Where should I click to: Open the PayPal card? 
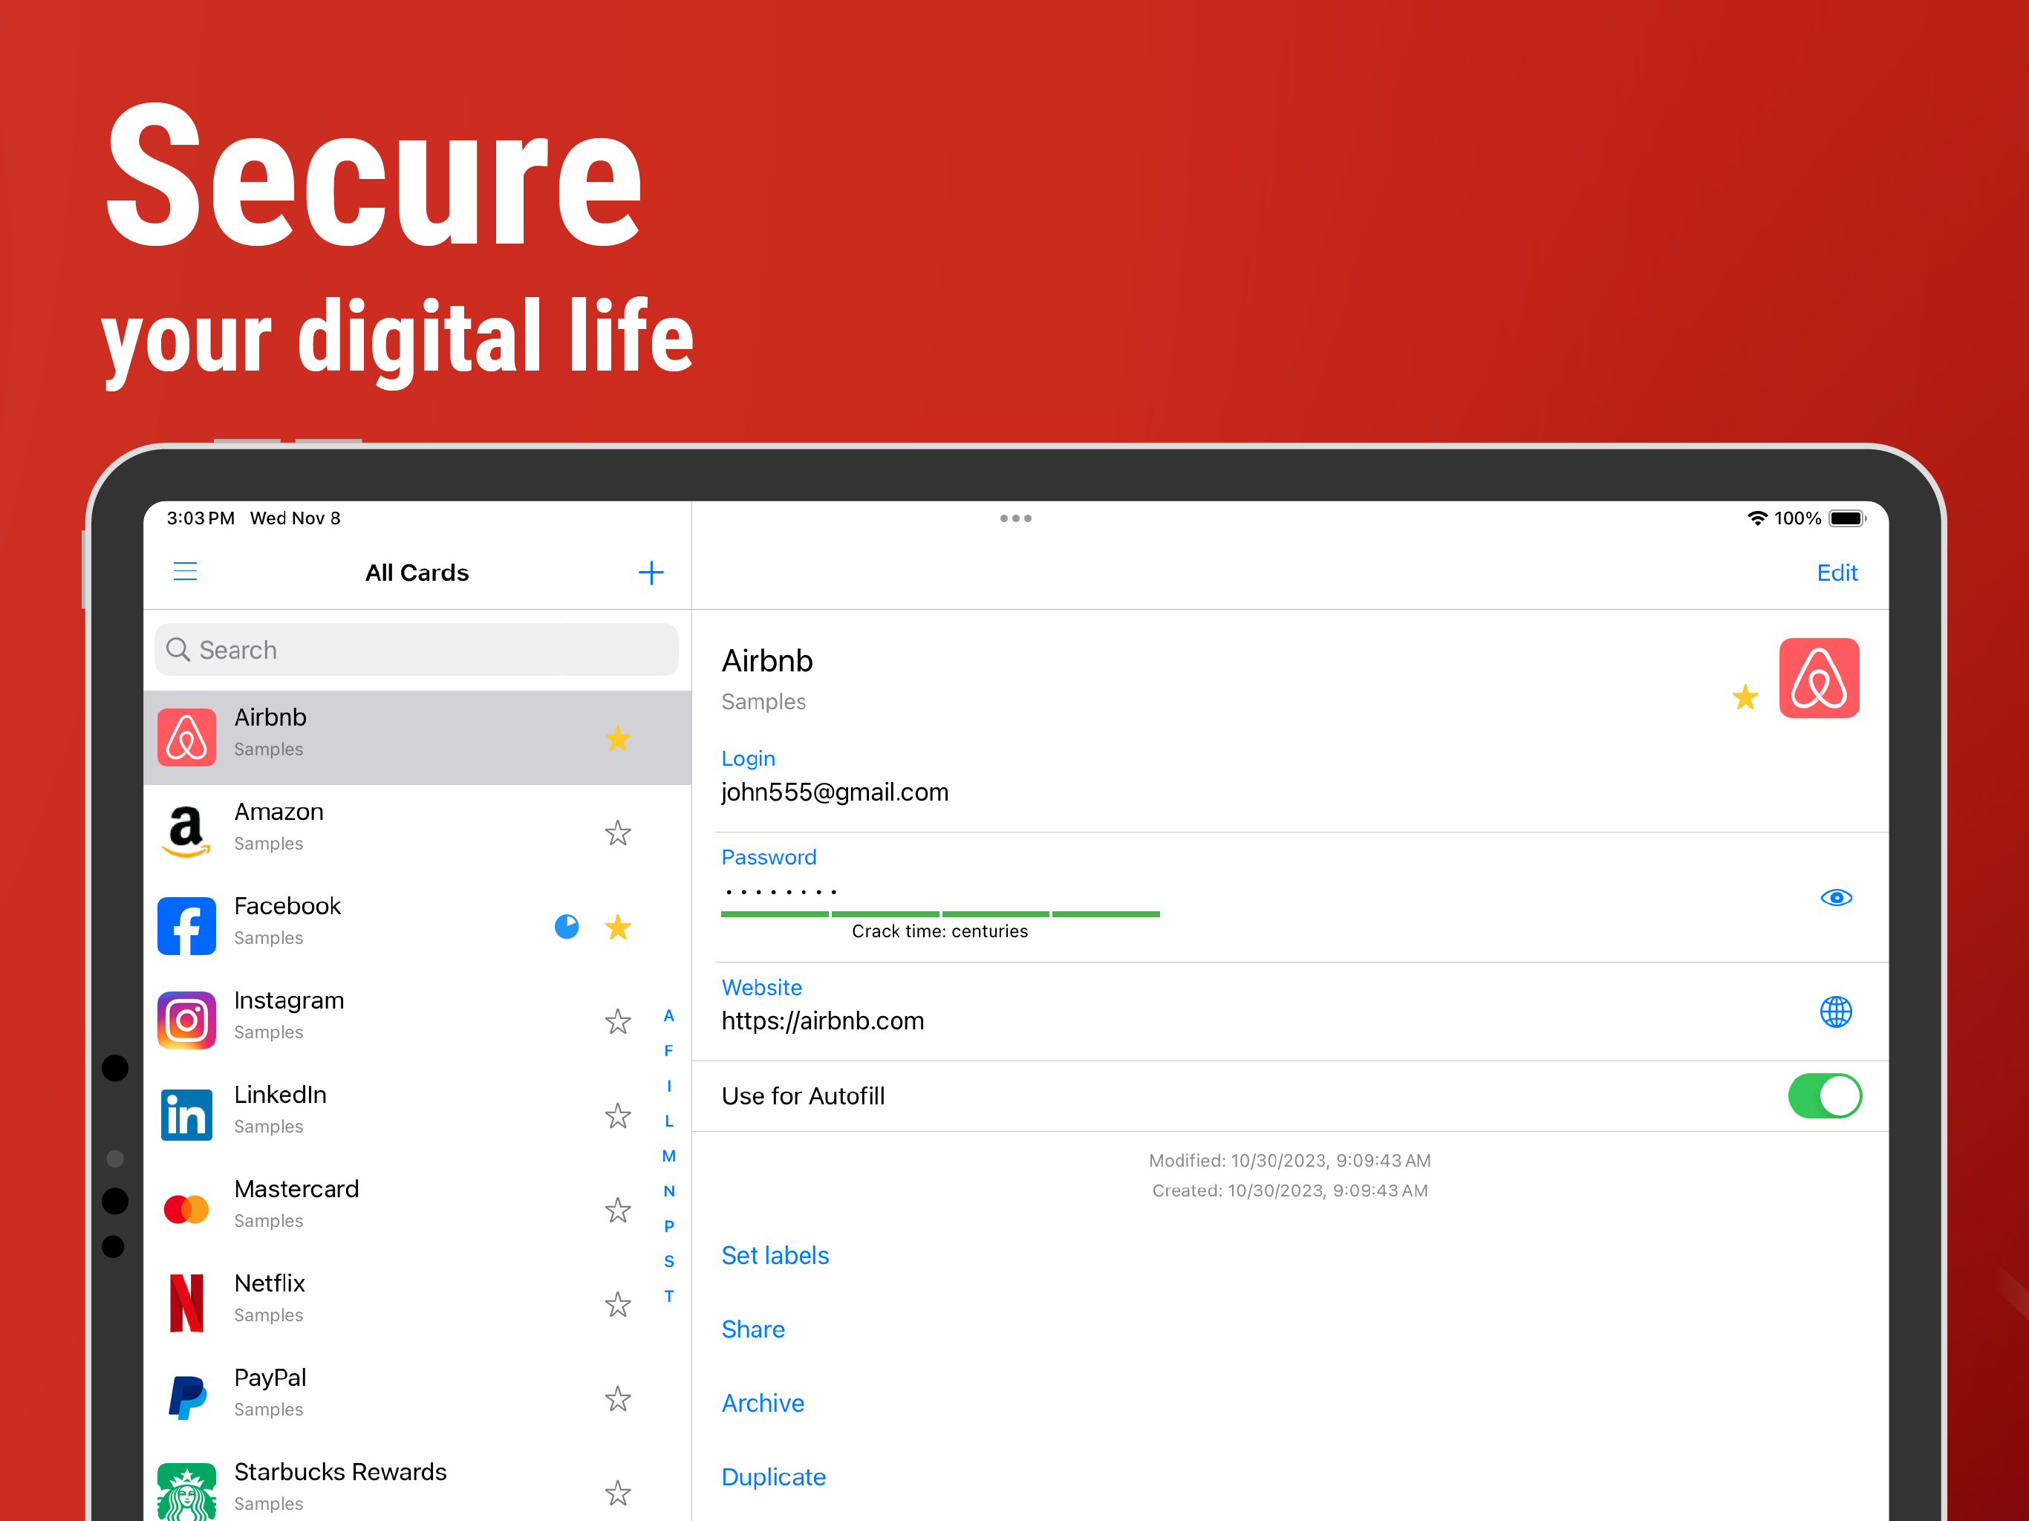pyautogui.click(x=417, y=1397)
